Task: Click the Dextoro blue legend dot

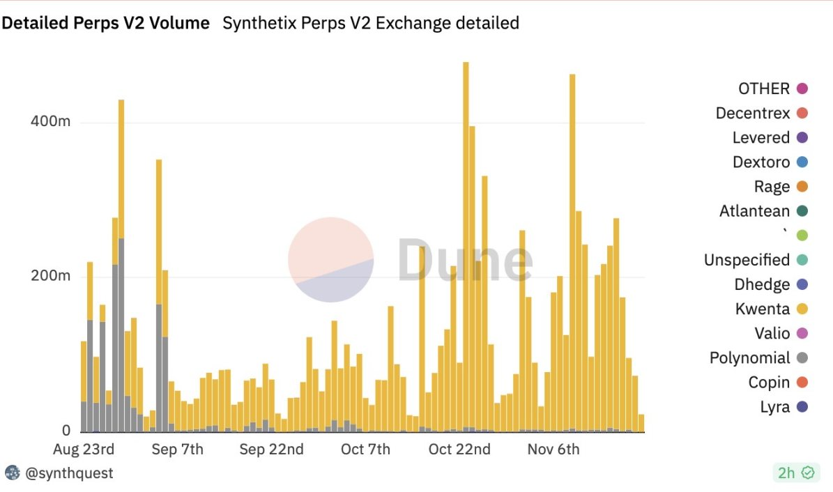Action: click(802, 162)
